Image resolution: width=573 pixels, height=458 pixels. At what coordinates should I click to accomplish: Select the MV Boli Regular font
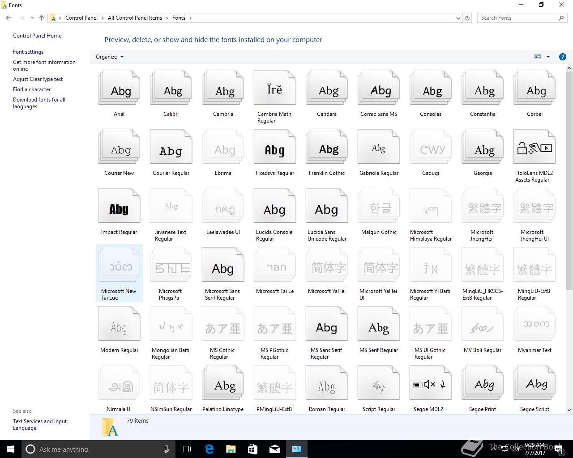pyautogui.click(x=483, y=329)
